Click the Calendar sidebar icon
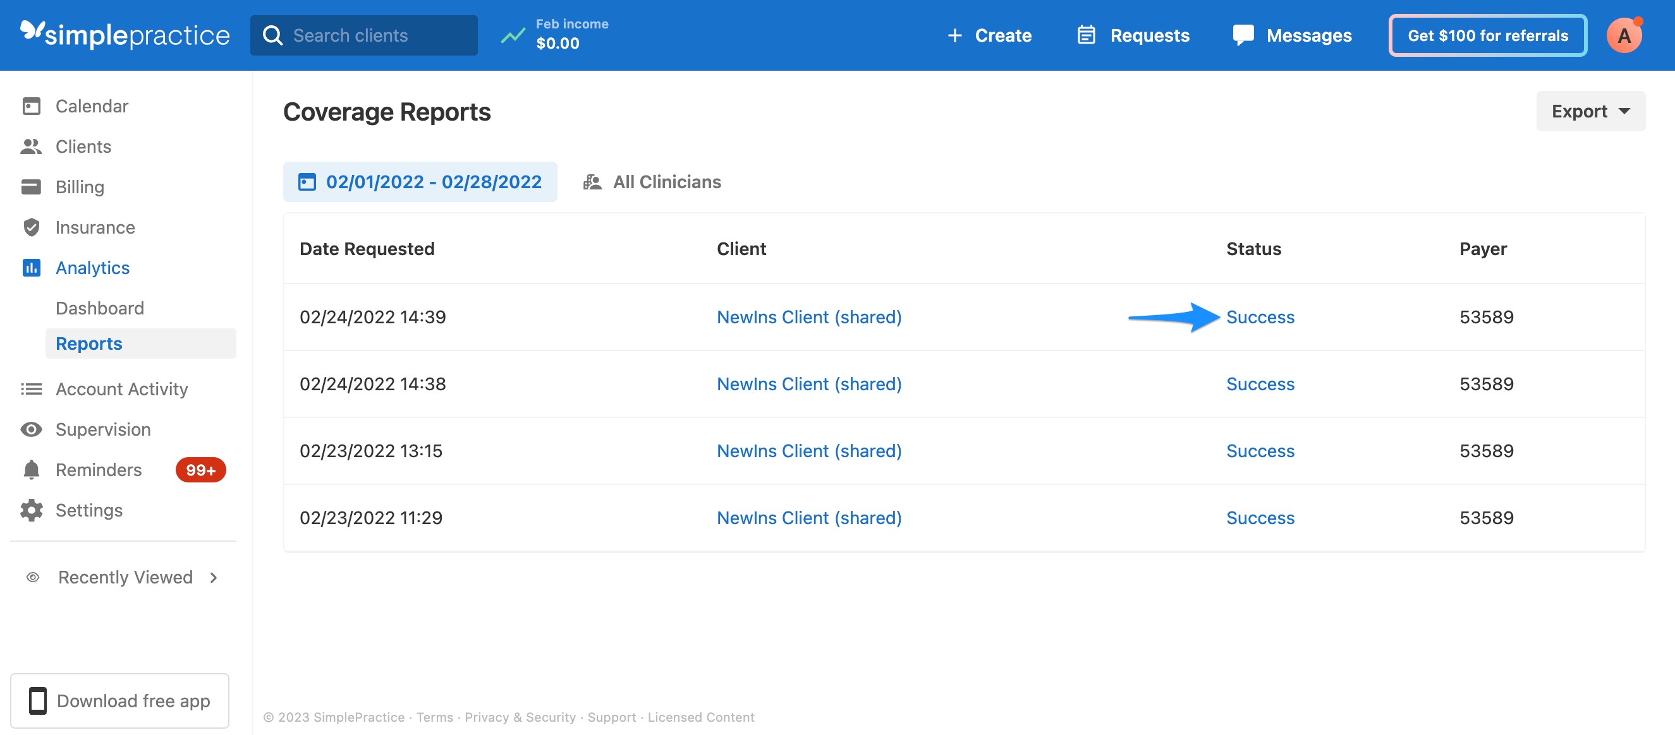 pos(31,106)
